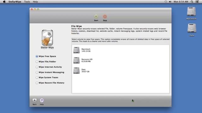Click the red Stop icon
Screen dimensions: 202x113
[105, 16]
